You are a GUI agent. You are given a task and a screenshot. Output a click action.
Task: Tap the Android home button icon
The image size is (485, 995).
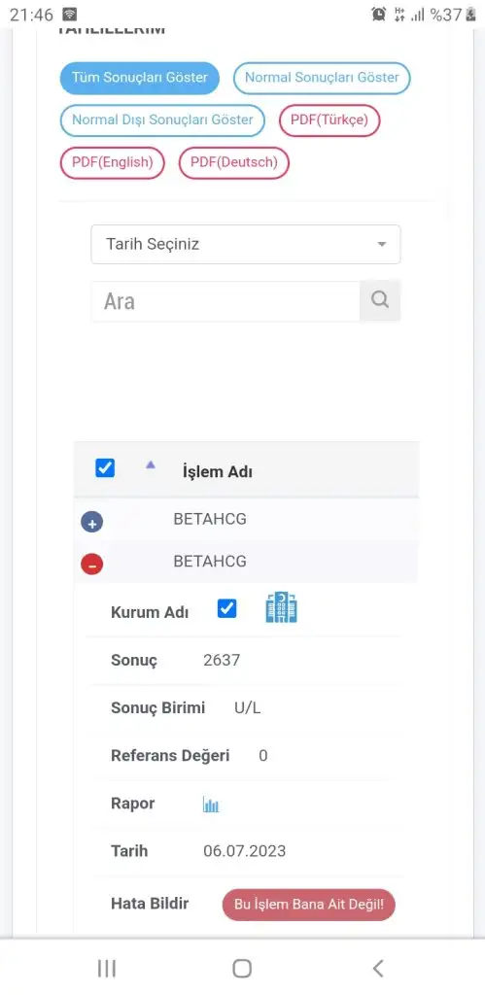click(x=242, y=969)
